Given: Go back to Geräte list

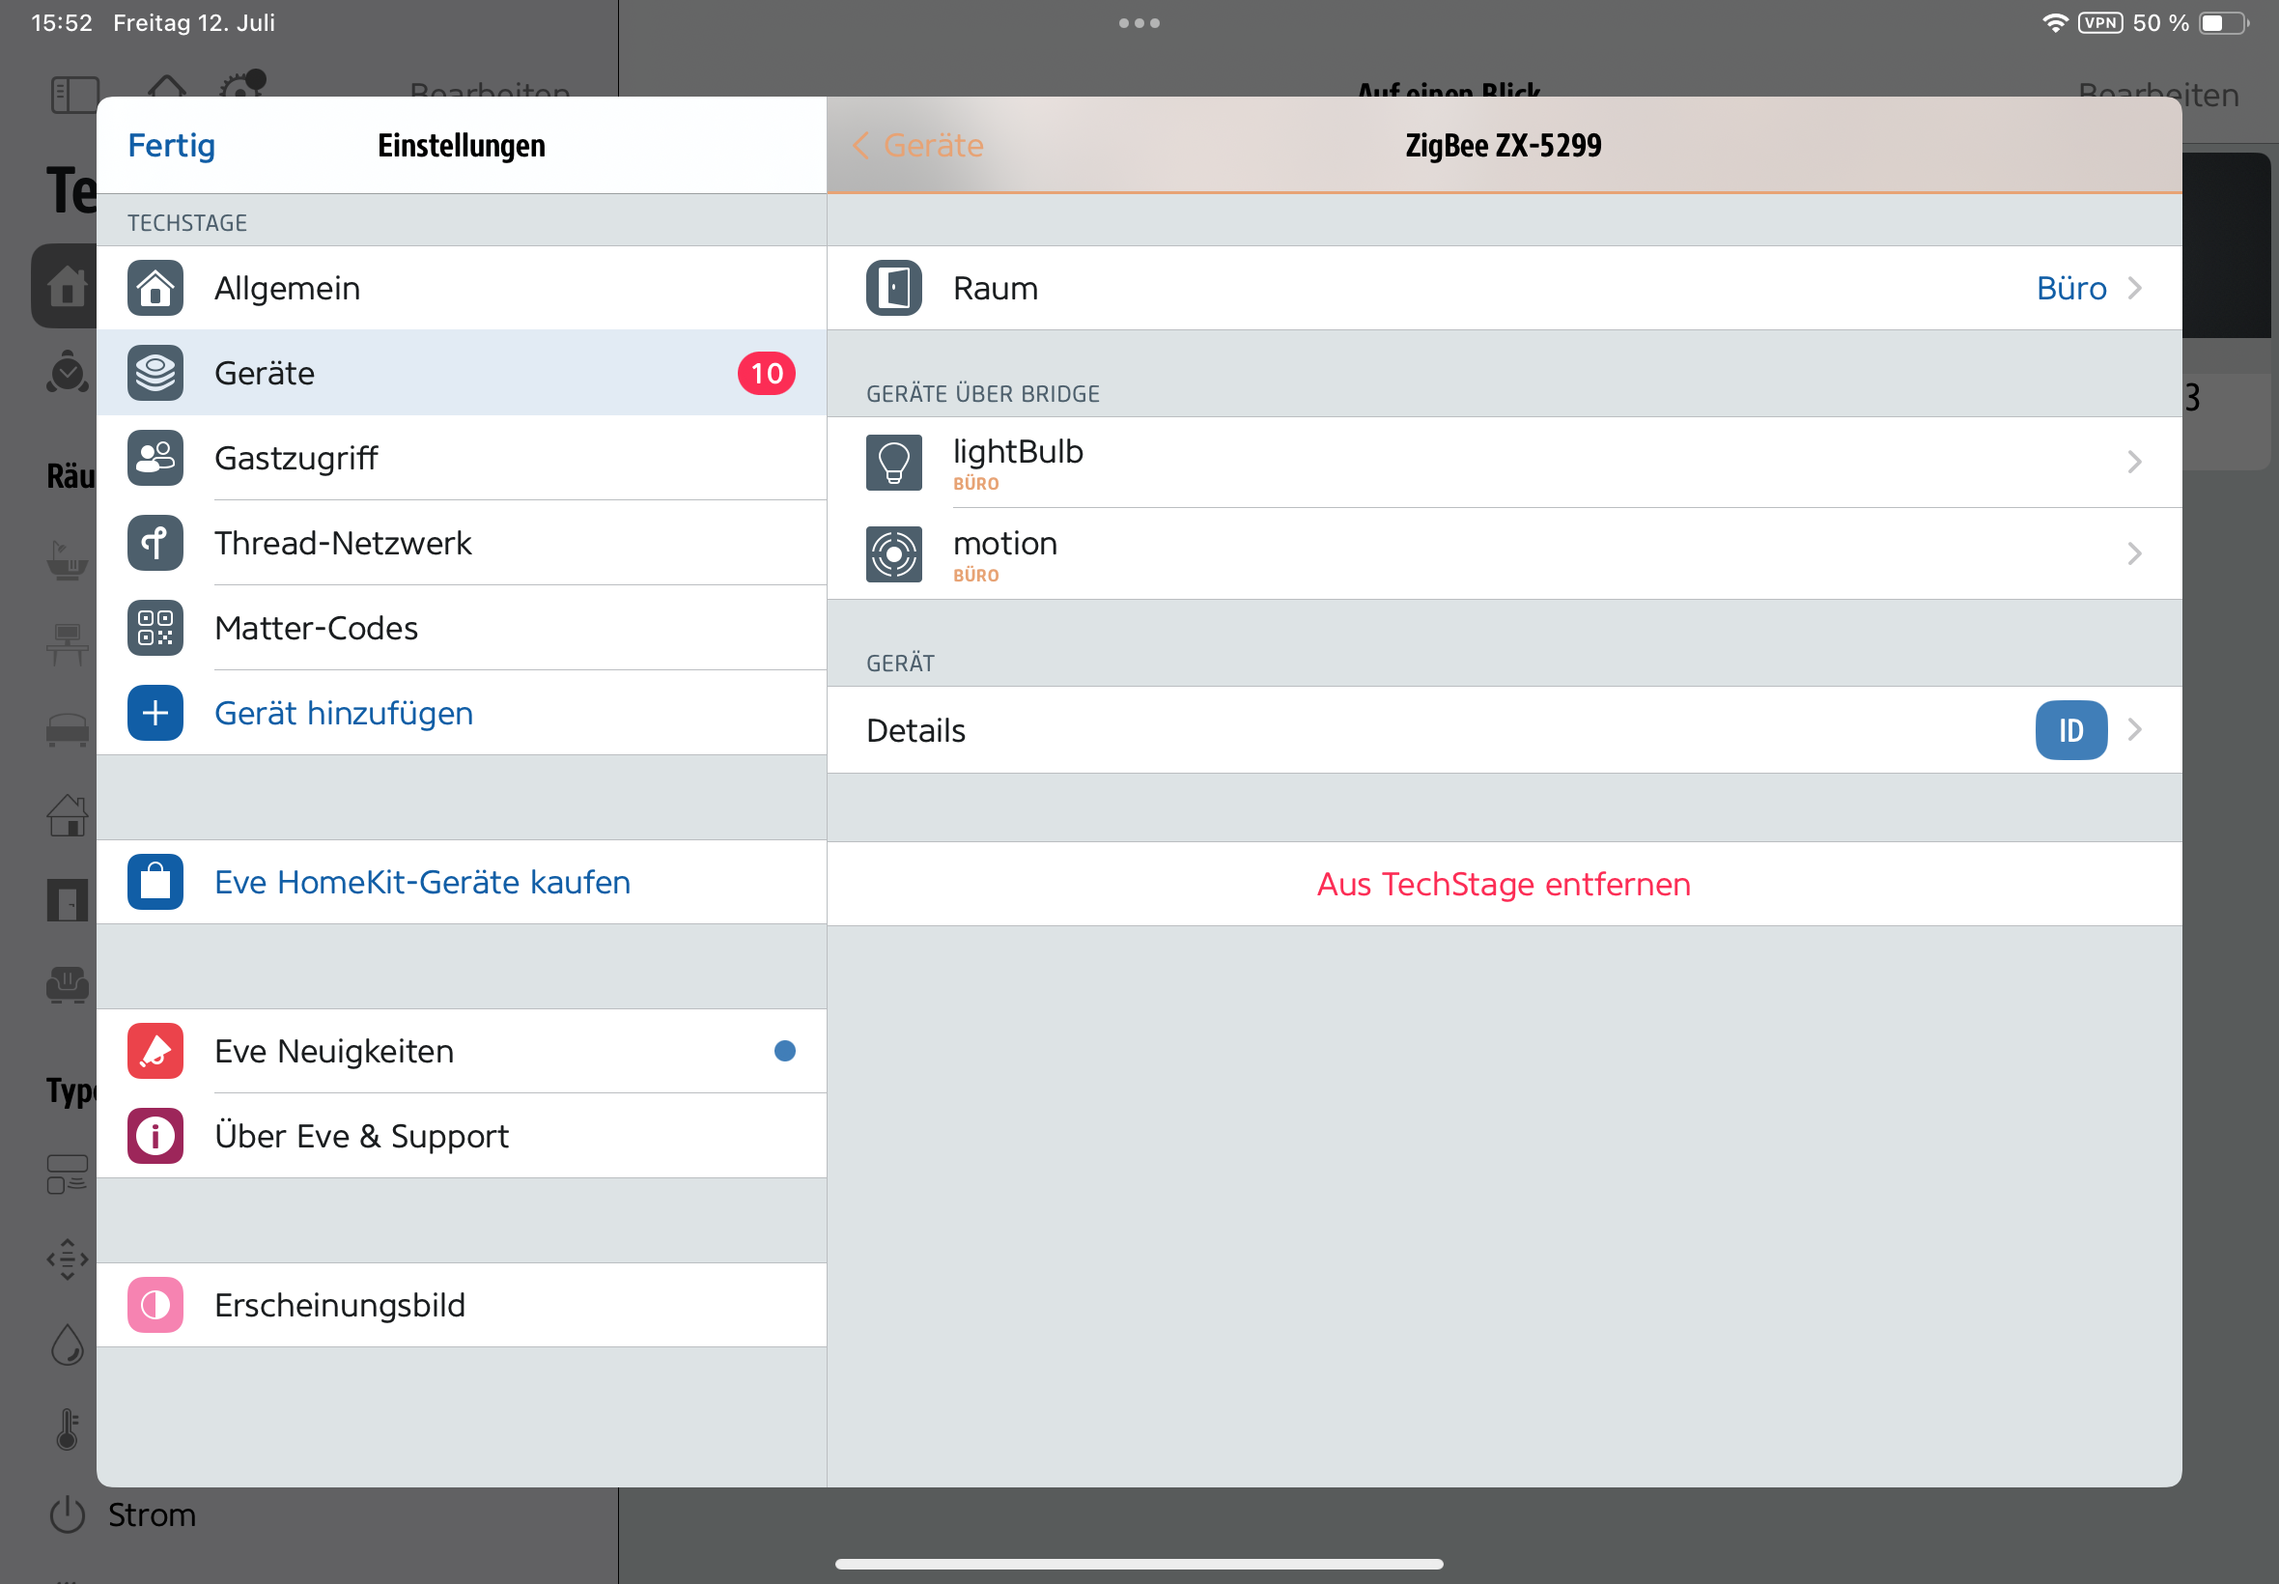Looking at the screenshot, I should click(917, 145).
